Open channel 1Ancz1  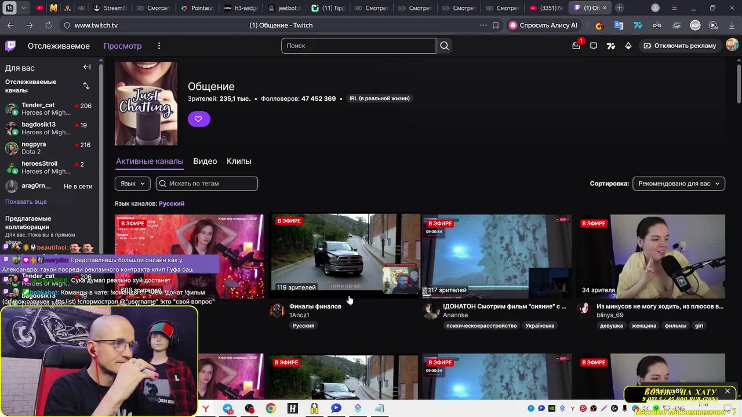[299, 315]
